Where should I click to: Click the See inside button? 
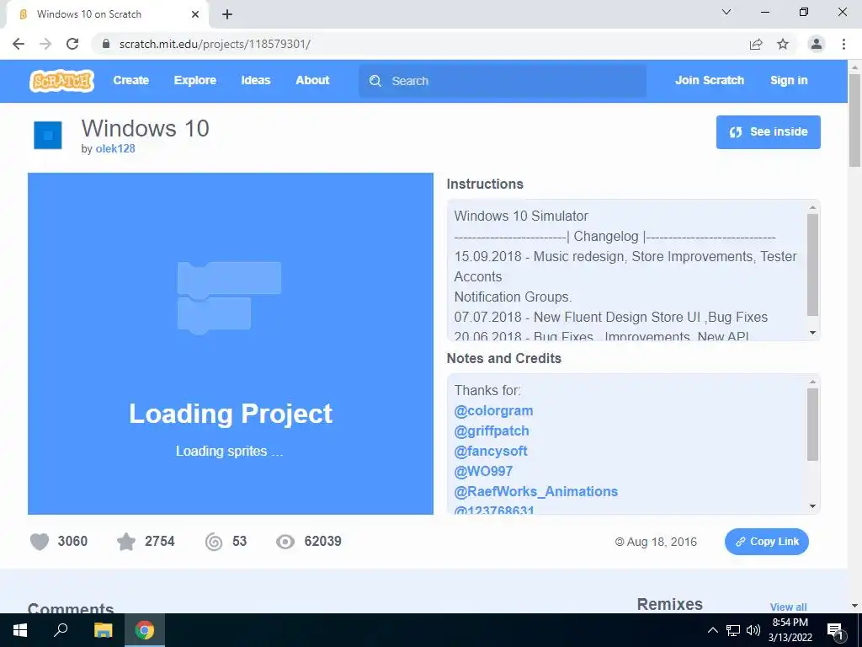(x=768, y=132)
